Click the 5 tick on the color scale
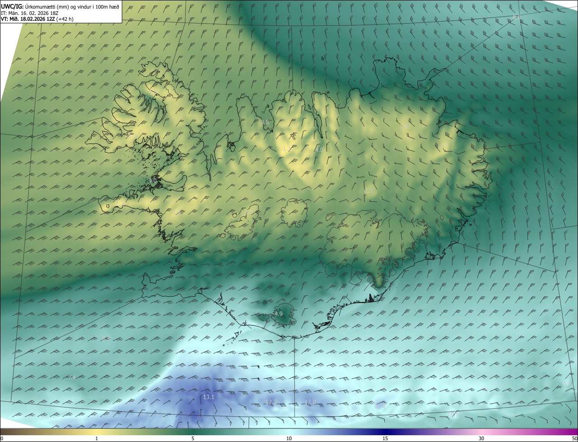 click(193, 438)
